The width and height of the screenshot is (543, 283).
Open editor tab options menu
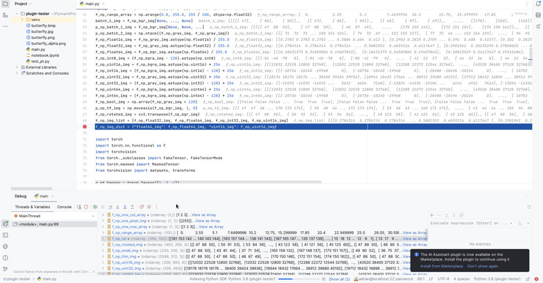click(x=527, y=4)
